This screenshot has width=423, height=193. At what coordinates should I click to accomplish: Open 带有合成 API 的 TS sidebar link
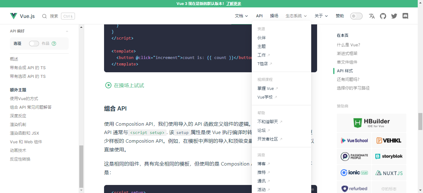click(x=28, y=68)
